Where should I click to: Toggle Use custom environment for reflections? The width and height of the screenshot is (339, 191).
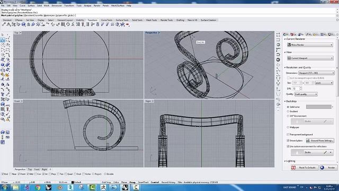(x=288, y=146)
